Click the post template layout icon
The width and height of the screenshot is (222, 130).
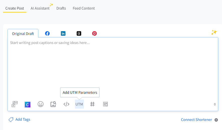[105, 104]
